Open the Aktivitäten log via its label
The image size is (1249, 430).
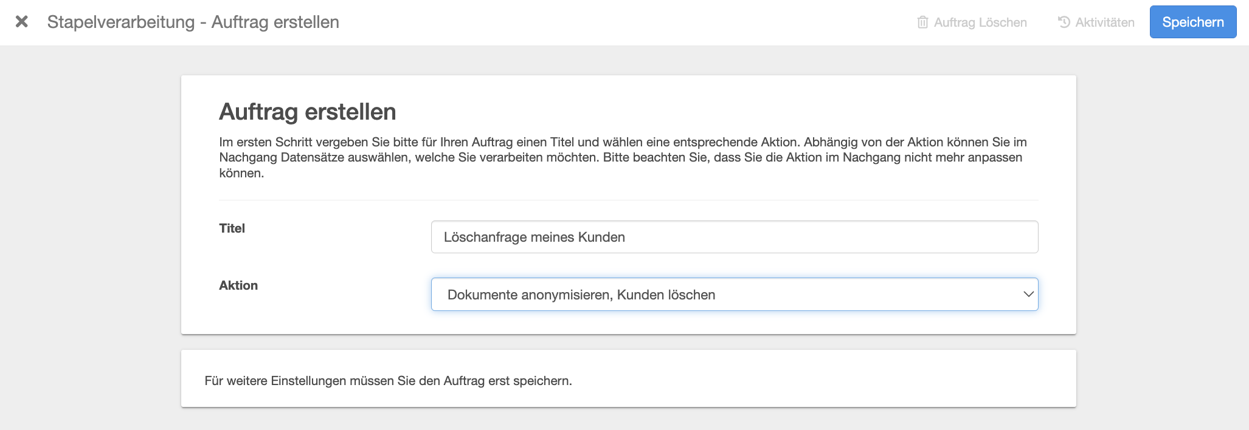pyautogui.click(x=1104, y=22)
